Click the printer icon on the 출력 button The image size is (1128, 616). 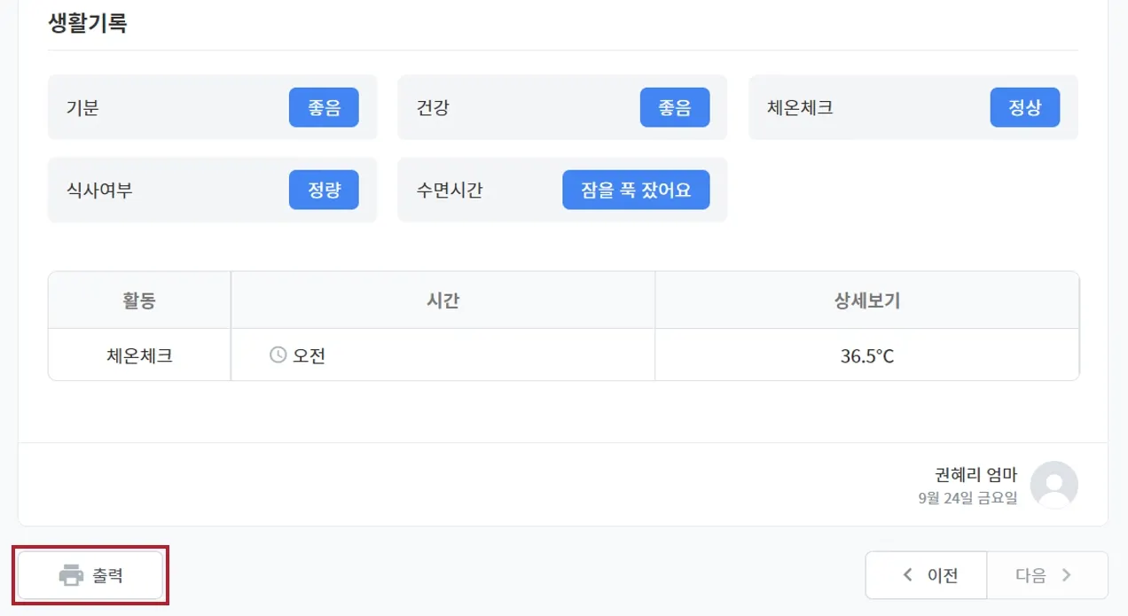(x=71, y=575)
